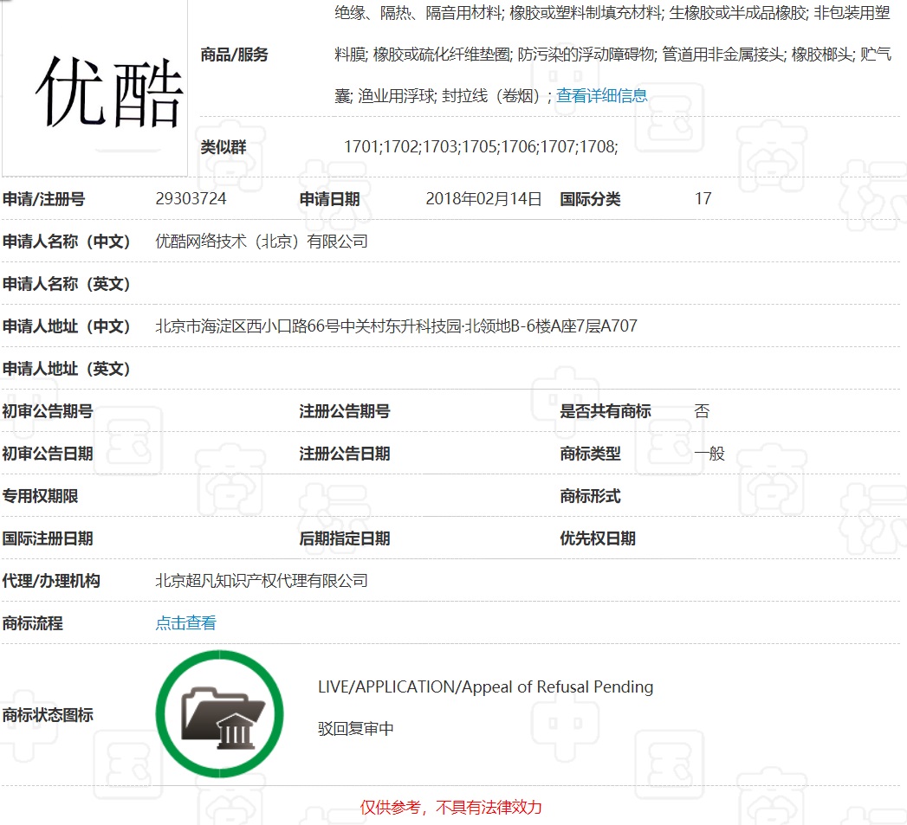Viewport: 907px width, 825px height.
Task: Click the green trademark status folder icon
Action: [x=220, y=714]
